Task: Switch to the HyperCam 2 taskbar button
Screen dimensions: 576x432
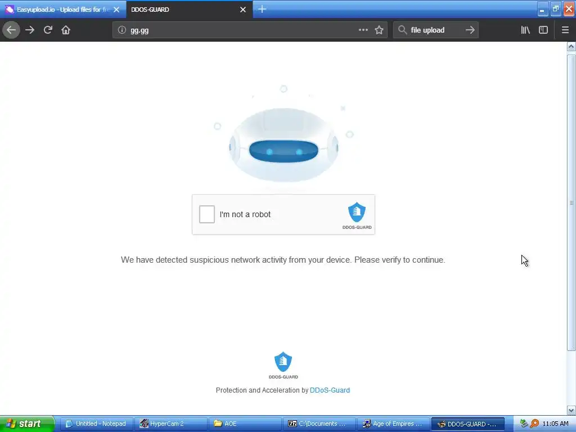Action: [170, 424]
